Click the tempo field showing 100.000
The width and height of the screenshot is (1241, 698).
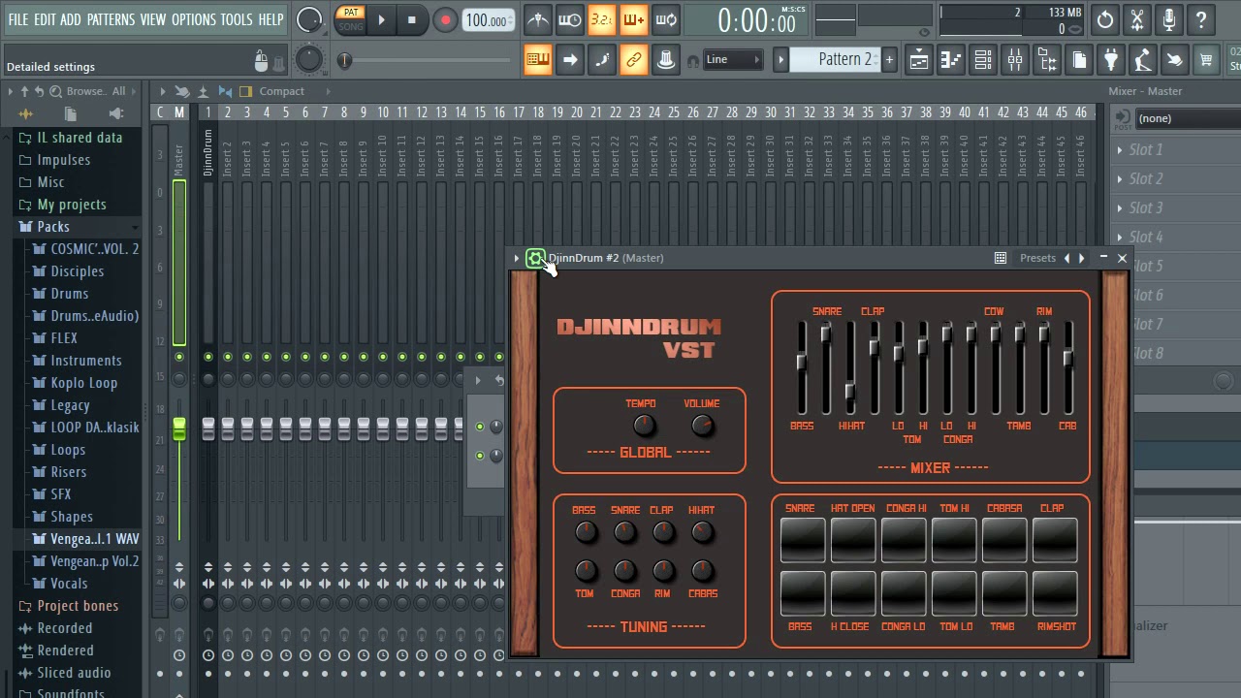click(x=488, y=20)
